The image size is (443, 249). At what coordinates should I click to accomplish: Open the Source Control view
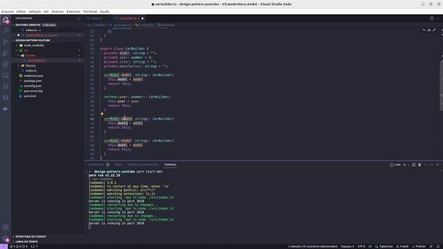6,42
